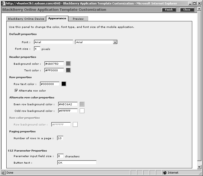
Task: Click the Internet Explorer title bar icon
Action: [3, 3]
